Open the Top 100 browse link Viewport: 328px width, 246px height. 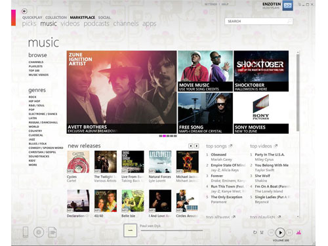tap(34, 71)
